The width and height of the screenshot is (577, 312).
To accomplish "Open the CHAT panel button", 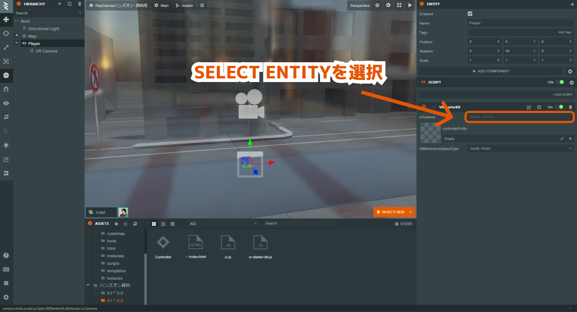I will [101, 212].
